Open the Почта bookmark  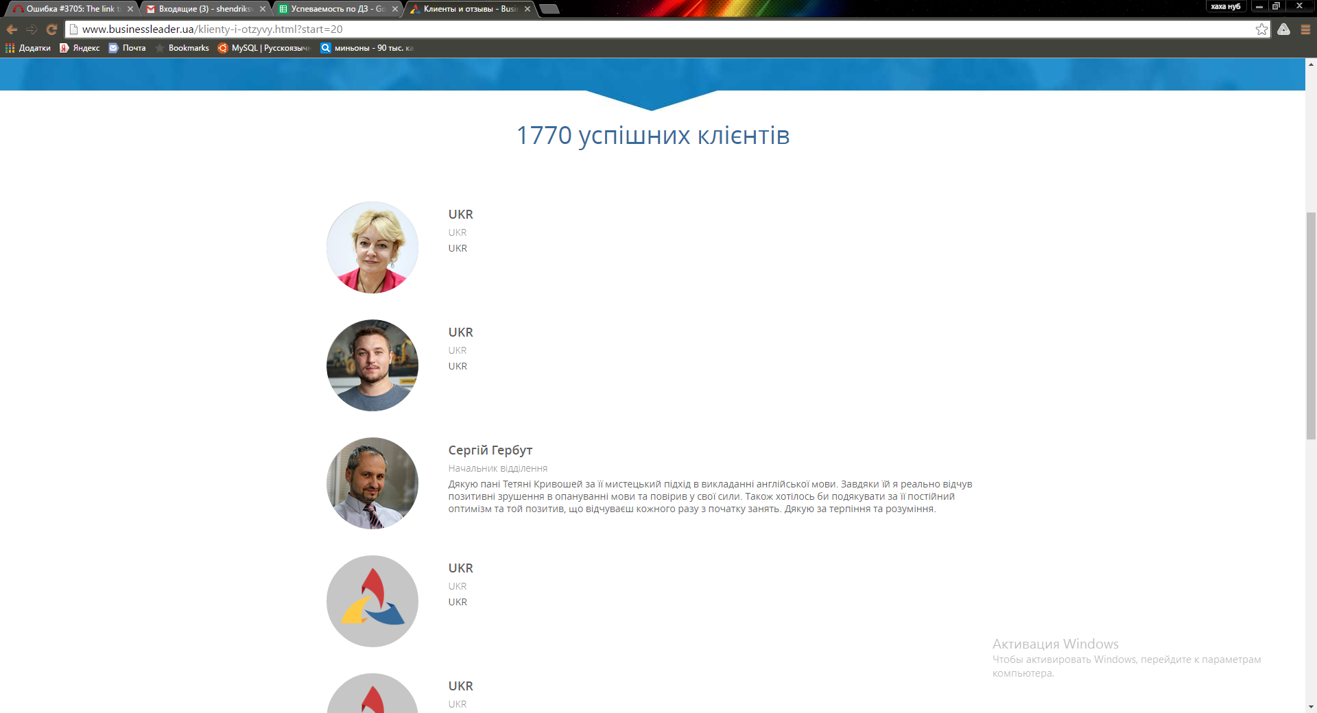click(x=128, y=48)
